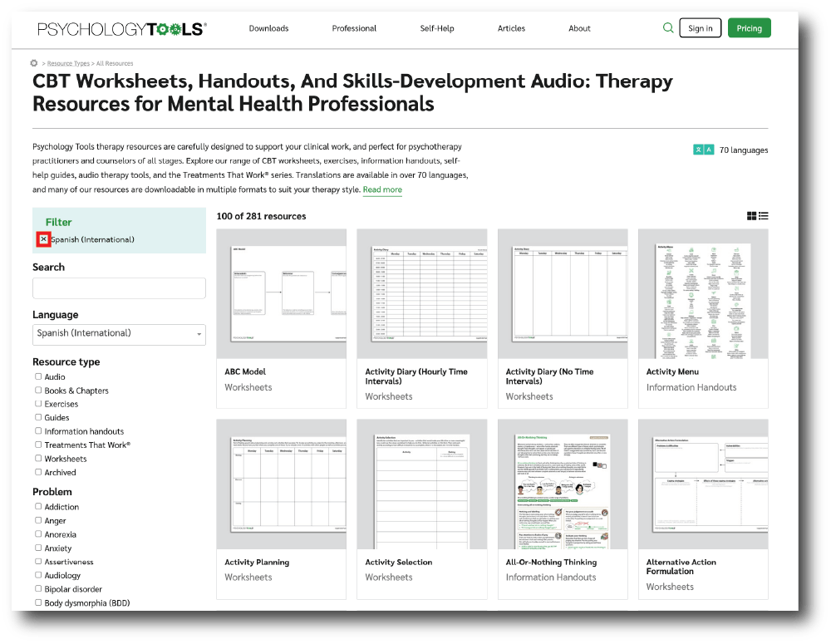The height and width of the screenshot is (644, 831).
Task: Open the Alternative Action Formulation thumbnail
Action: coord(703,484)
